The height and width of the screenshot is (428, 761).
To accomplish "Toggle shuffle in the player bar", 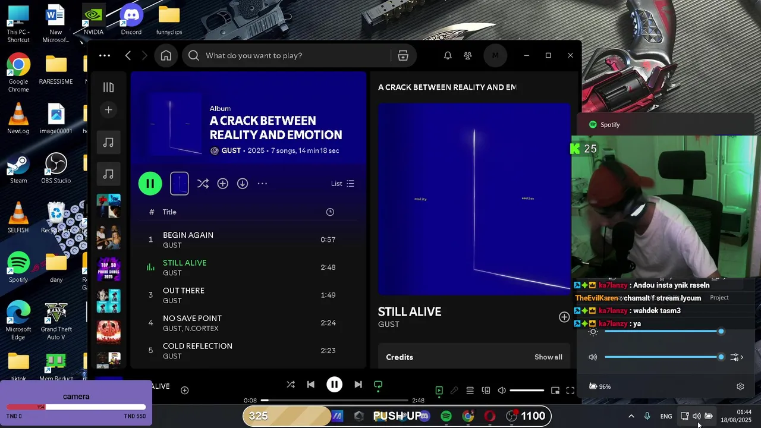I will coord(291,385).
